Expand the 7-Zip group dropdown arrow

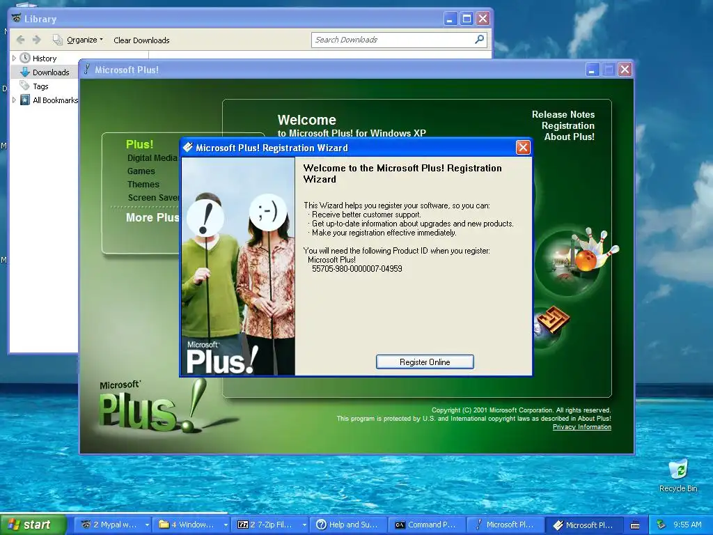305,525
